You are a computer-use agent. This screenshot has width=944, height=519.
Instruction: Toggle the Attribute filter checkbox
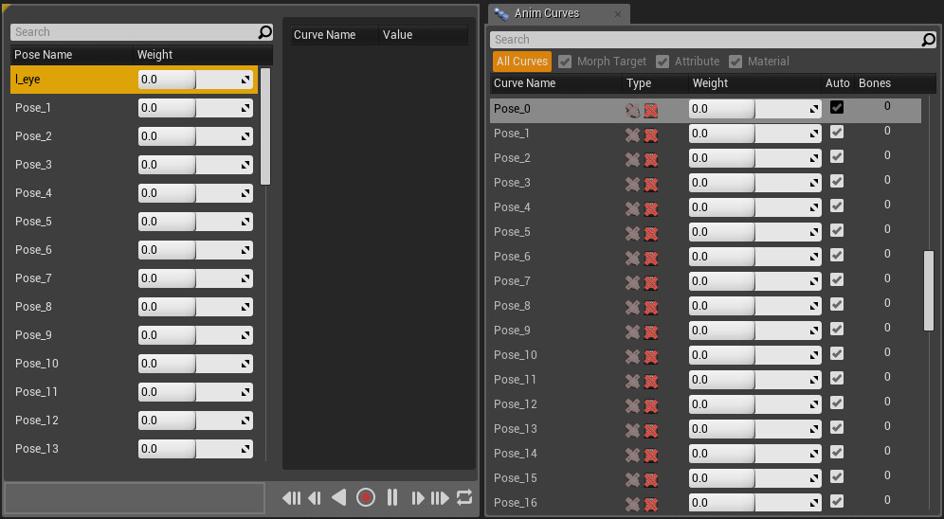(663, 62)
